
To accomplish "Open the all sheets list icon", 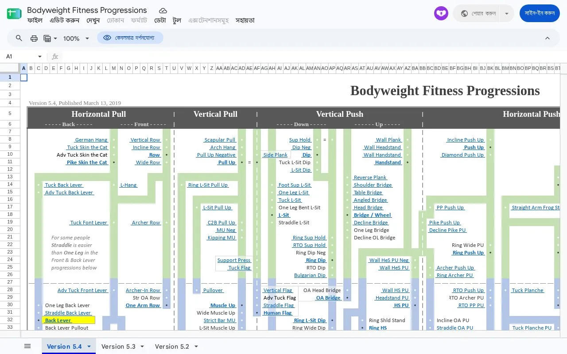I will pos(27,346).
